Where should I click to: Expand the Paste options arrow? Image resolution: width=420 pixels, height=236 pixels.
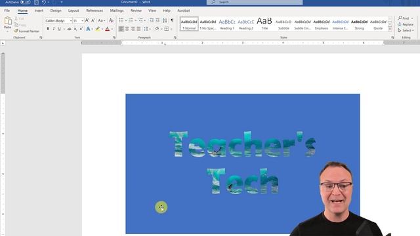(7, 31)
